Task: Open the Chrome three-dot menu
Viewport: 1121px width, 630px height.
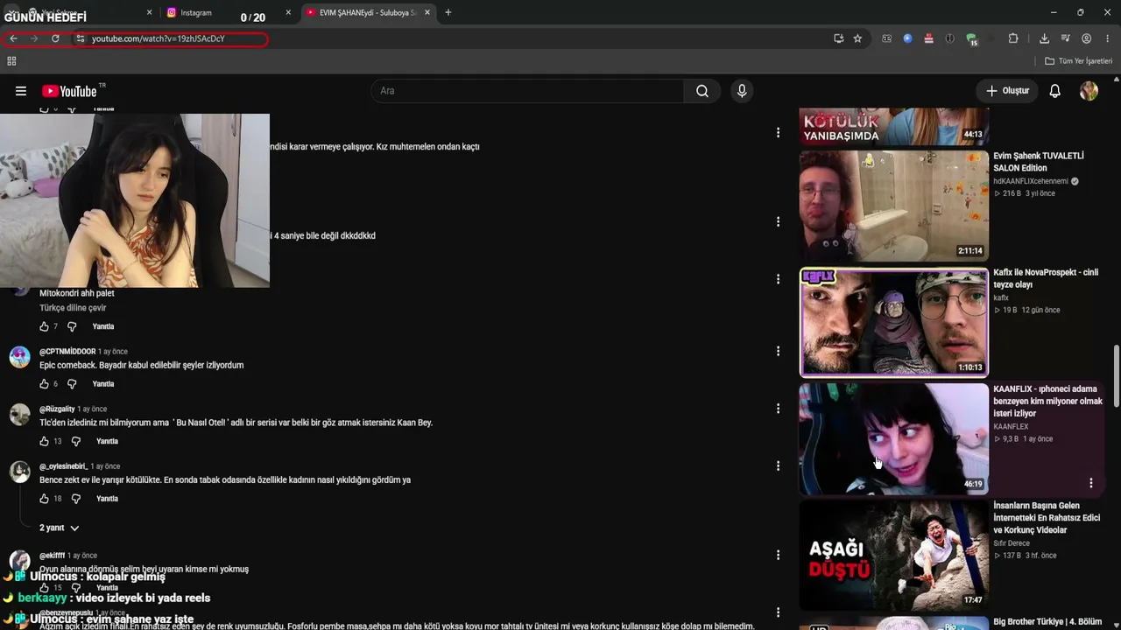Action: pos(1108,38)
